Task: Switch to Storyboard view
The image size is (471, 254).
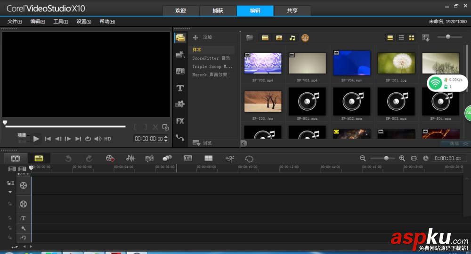Action: pos(16,158)
